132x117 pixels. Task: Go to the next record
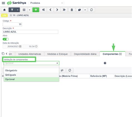pos(57,10)
